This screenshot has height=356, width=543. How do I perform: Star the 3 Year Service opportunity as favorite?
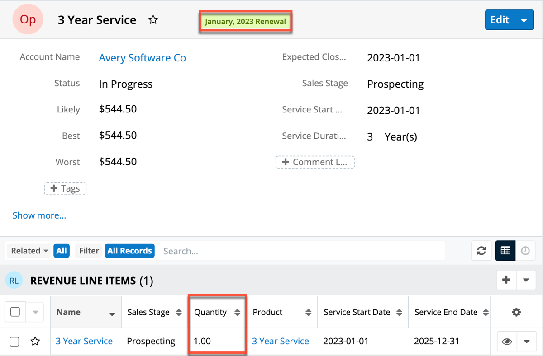click(153, 20)
